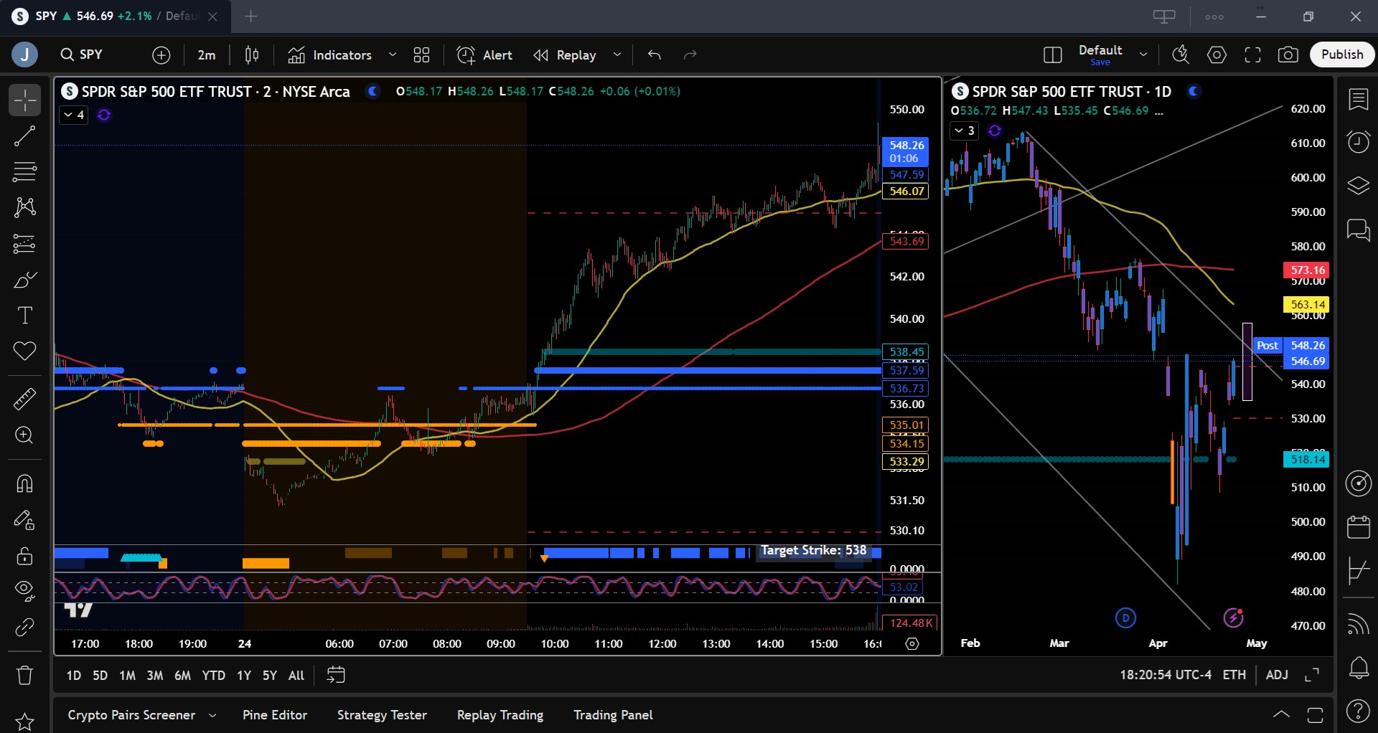Open the Trading Panel tab
Screen dimensions: 1378x733
pos(613,715)
